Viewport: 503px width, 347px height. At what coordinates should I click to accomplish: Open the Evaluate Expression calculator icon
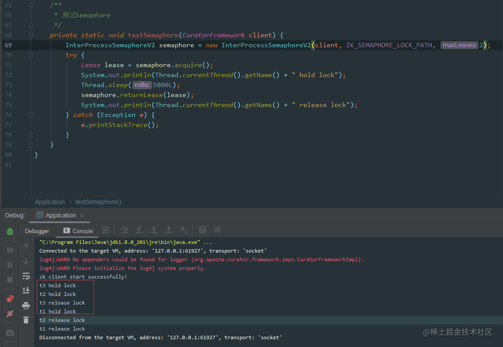click(202, 230)
